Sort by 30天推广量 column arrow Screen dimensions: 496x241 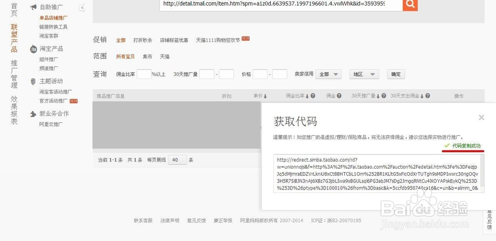click(377, 96)
